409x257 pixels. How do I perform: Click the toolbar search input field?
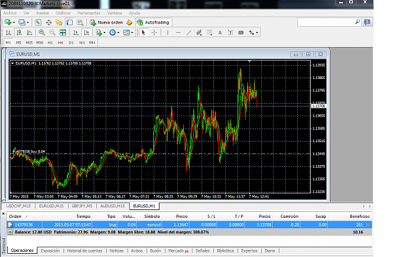point(326,22)
